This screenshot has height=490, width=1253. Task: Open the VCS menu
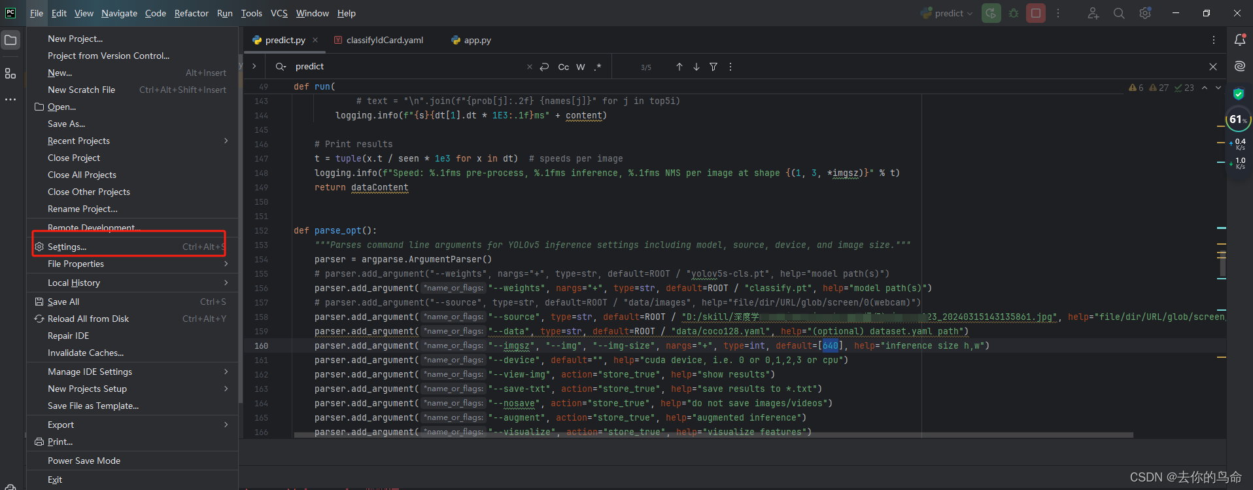279,13
